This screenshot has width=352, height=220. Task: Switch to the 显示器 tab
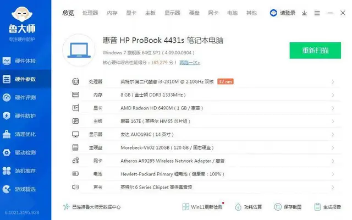click(x=172, y=13)
